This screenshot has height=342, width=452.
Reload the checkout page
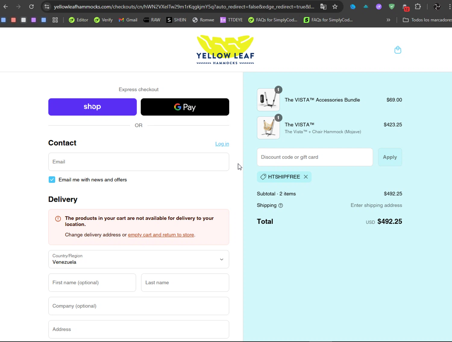click(31, 7)
